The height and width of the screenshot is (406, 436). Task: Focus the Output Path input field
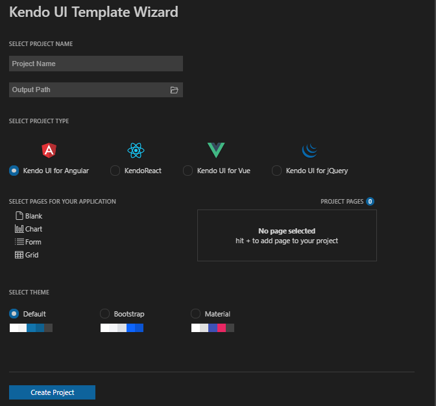coord(96,90)
